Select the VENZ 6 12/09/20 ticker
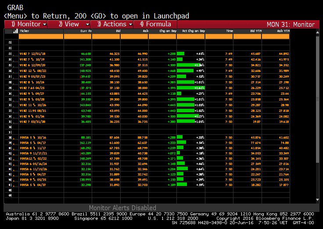 point(32,65)
